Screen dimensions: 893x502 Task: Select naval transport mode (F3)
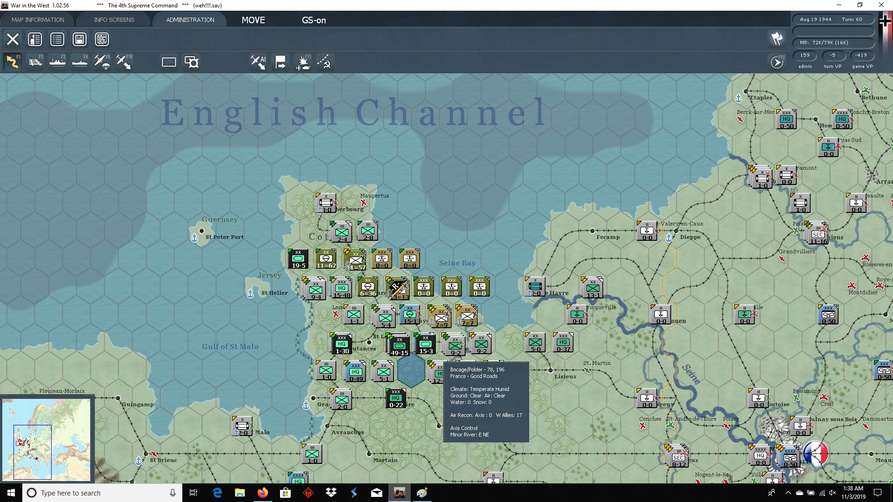tap(58, 62)
